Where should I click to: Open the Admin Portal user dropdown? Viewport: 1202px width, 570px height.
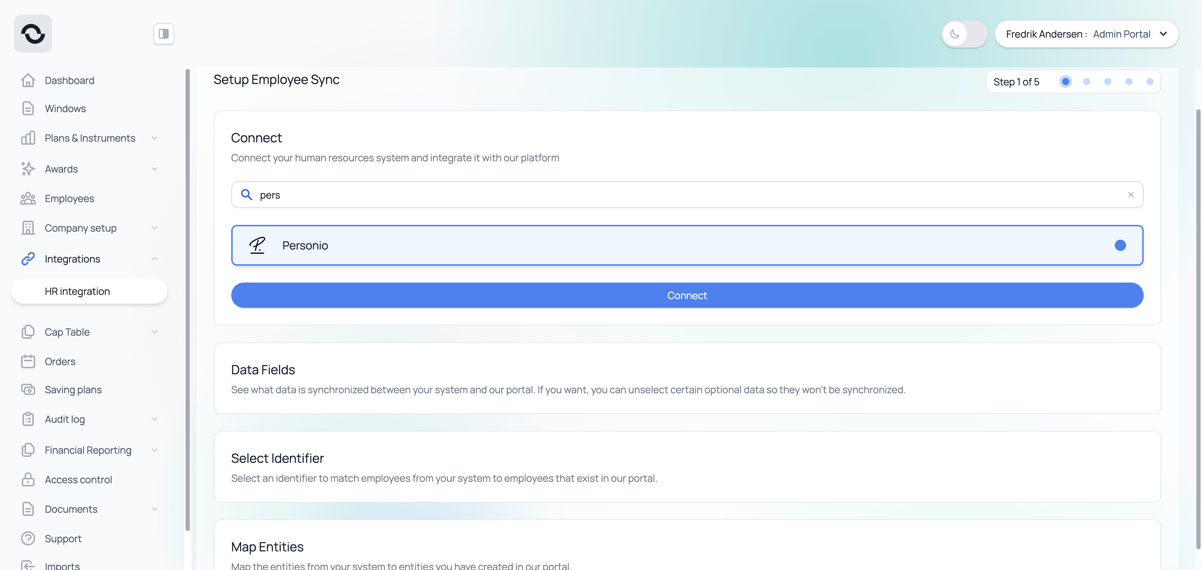1086,34
